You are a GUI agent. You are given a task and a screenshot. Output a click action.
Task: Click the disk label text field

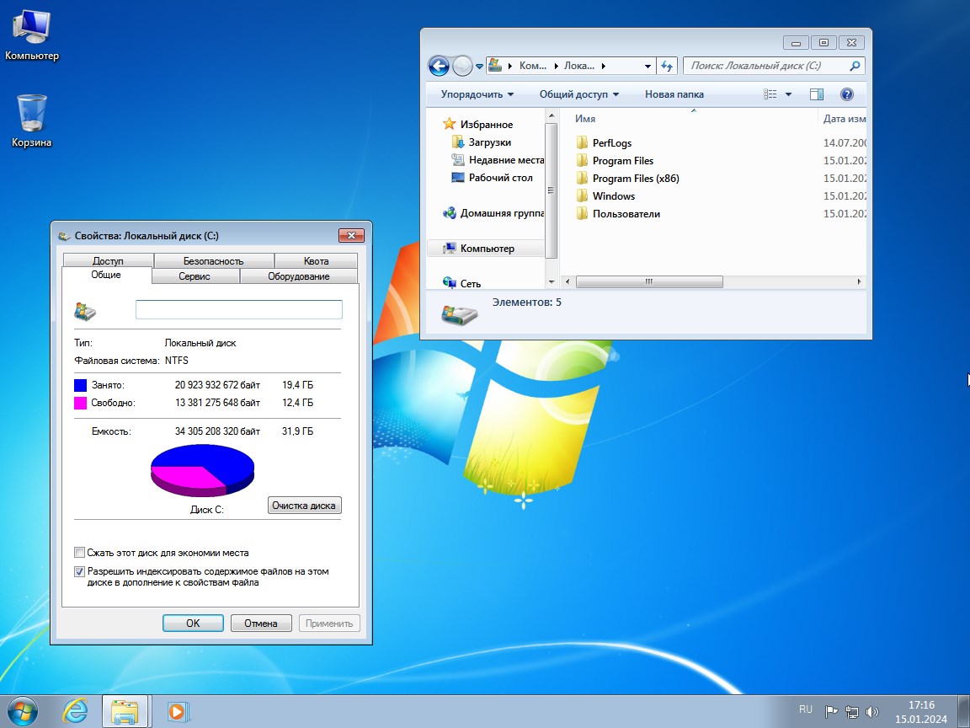(x=238, y=310)
